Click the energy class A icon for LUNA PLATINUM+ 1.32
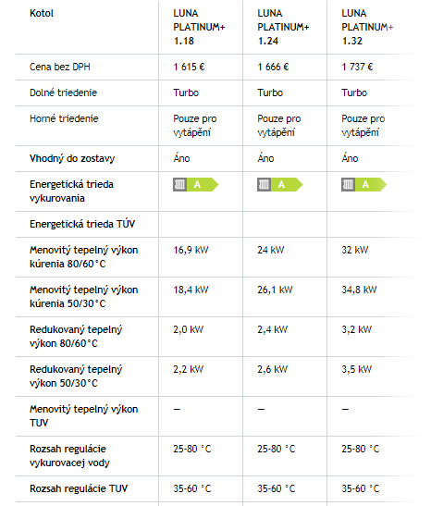 point(364,185)
